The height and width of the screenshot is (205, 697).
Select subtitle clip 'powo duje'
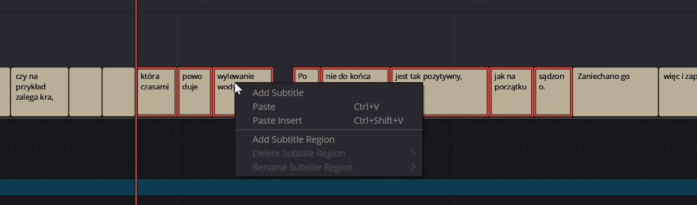(195, 92)
